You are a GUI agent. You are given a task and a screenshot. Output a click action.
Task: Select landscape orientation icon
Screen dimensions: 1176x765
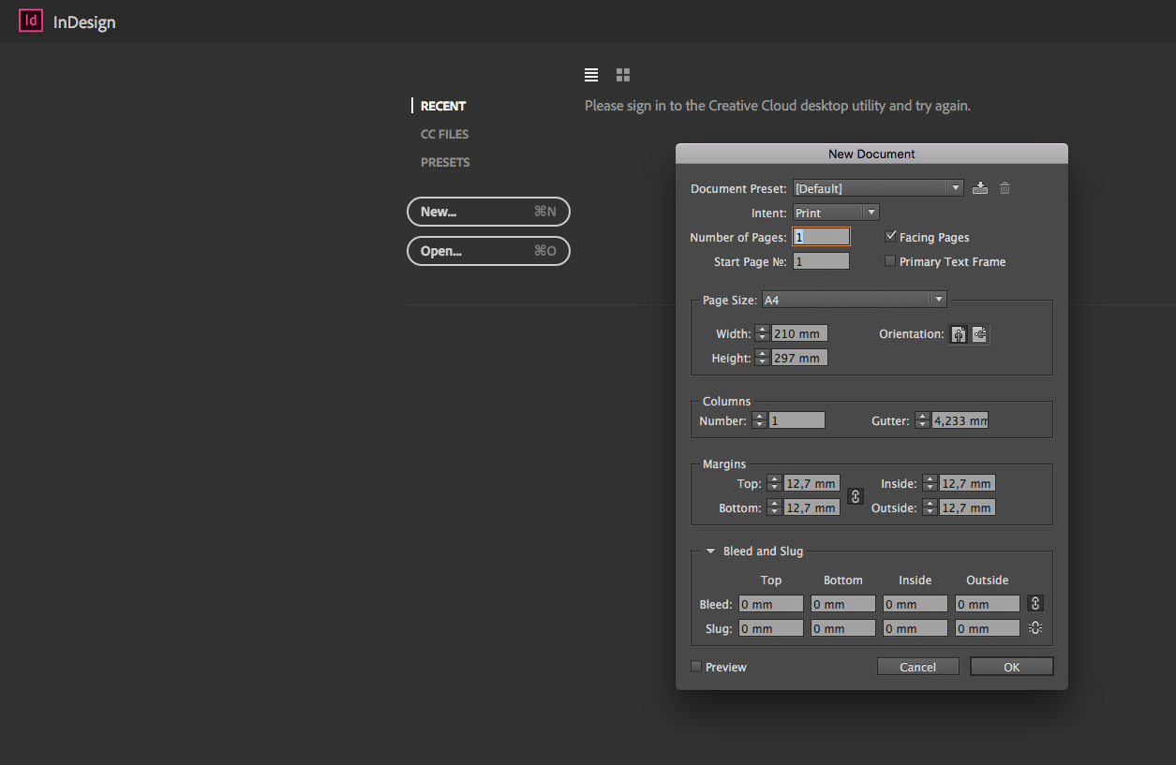pos(979,334)
